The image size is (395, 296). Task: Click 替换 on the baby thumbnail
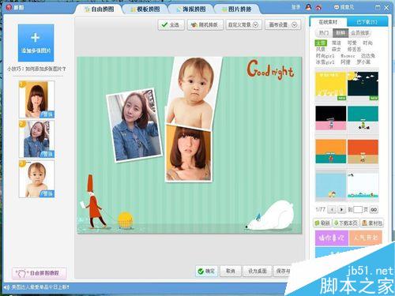(47, 193)
